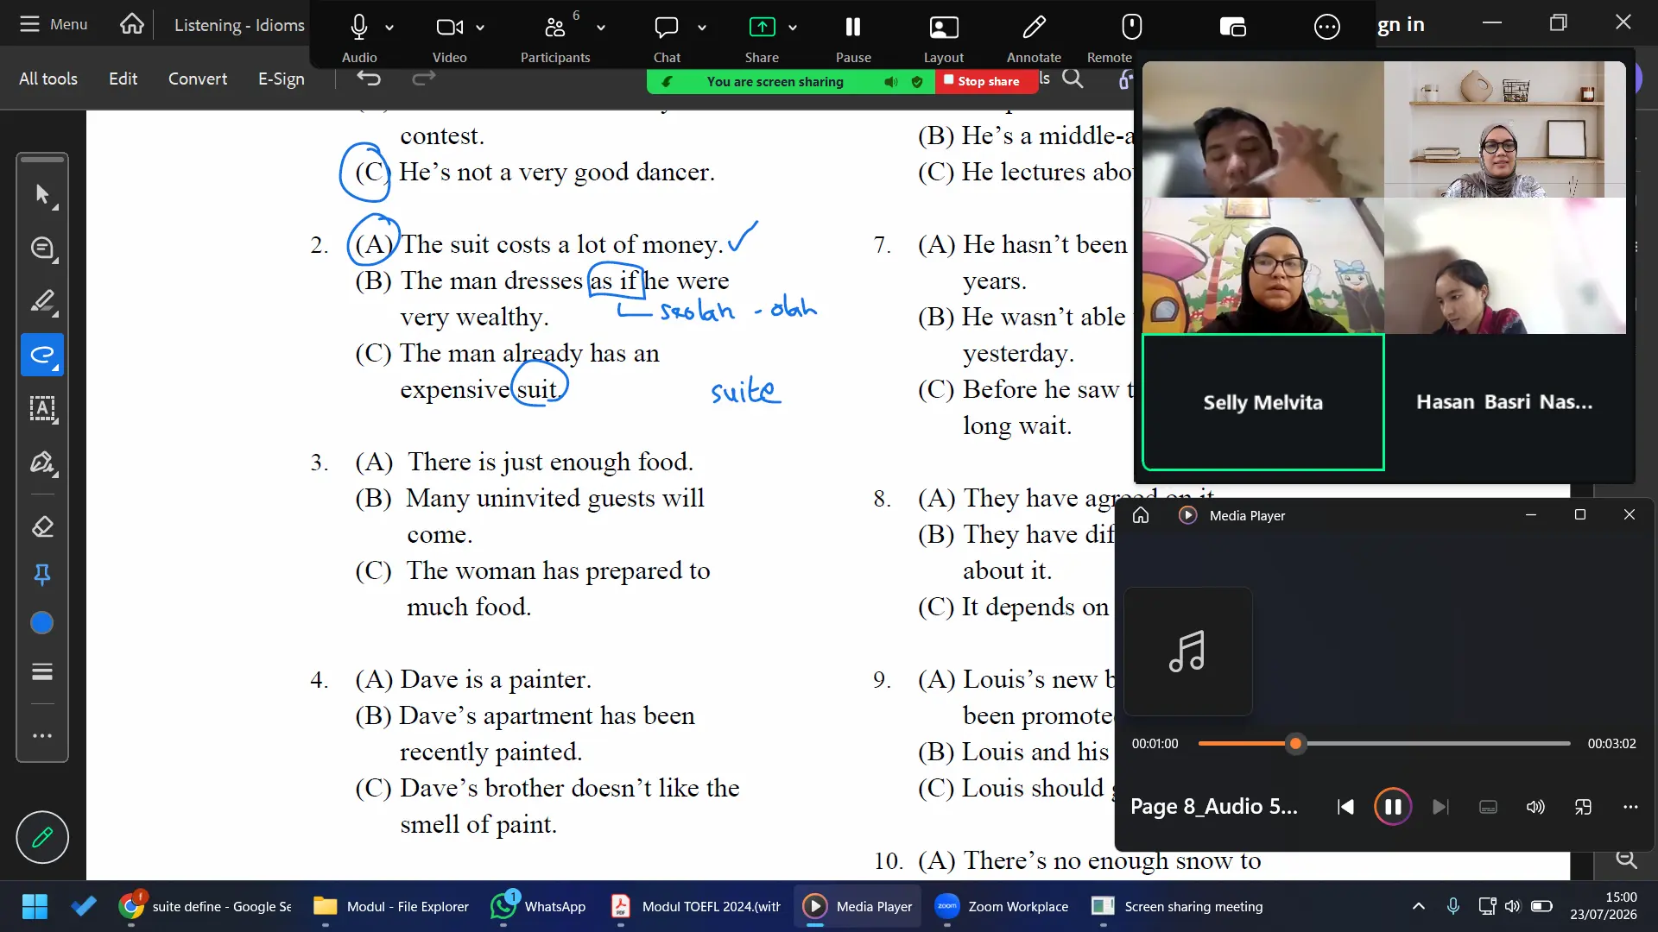Pause the Zoom screen share
Screen dimensions: 1658x932
tap(853, 38)
